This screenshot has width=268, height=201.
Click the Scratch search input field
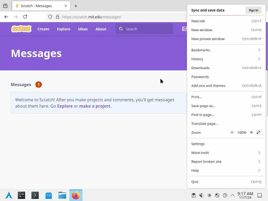pyautogui.click(x=144, y=29)
